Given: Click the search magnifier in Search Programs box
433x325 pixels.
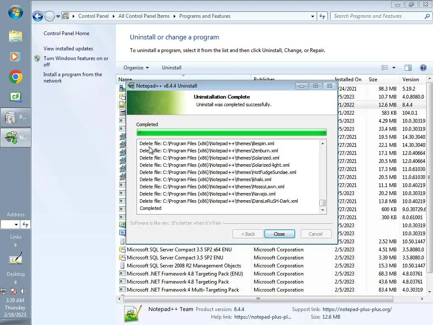Looking at the screenshot, I should click(x=427, y=16).
